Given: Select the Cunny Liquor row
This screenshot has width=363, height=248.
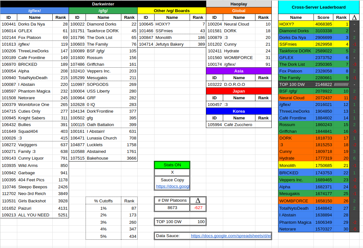Looking at the screenshot, I should [x=34, y=158].
